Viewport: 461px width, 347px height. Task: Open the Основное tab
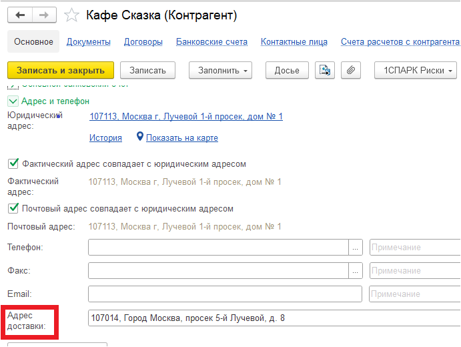(x=33, y=42)
